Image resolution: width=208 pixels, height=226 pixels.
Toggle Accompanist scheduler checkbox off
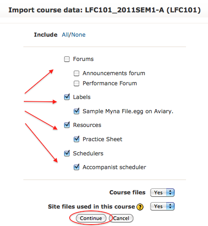tap(77, 167)
